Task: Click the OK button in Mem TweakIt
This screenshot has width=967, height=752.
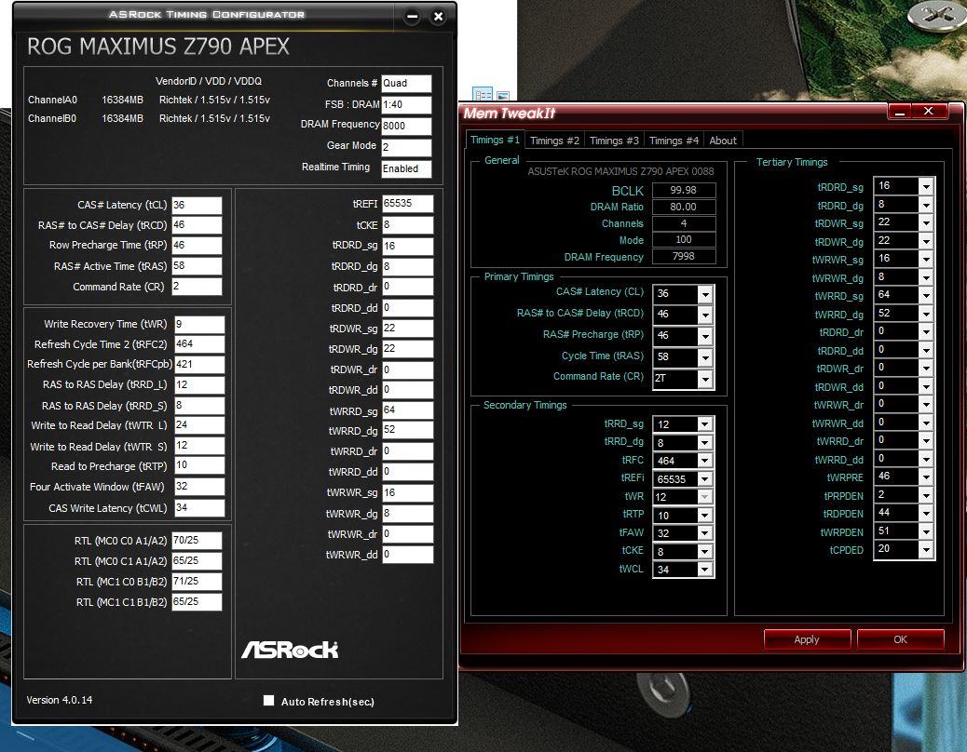Action: (901, 639)
